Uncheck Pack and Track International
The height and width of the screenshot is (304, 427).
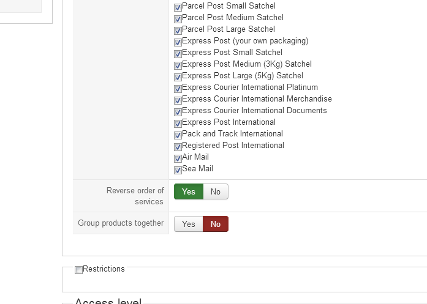(178, 135)
